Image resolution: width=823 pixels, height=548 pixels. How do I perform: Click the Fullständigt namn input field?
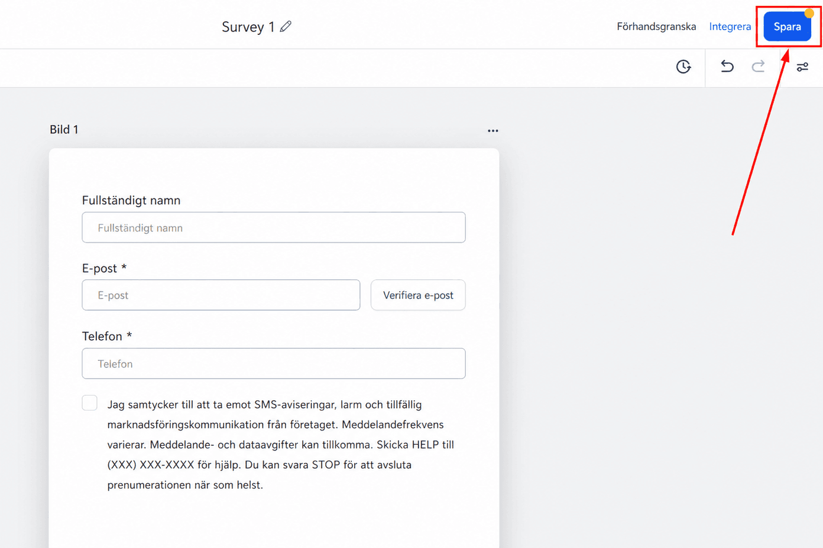[274, 227]
